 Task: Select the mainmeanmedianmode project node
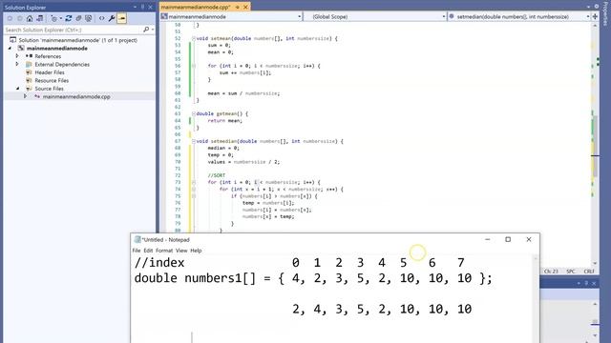click(57, 49)
